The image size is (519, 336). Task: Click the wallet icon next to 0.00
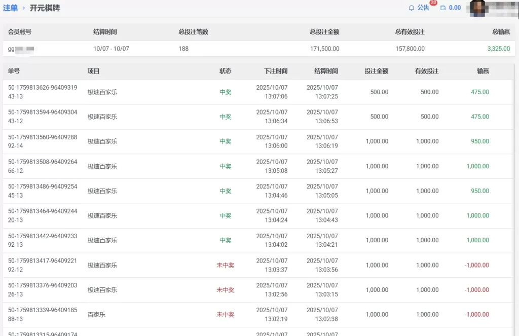[x=443, y=8]
